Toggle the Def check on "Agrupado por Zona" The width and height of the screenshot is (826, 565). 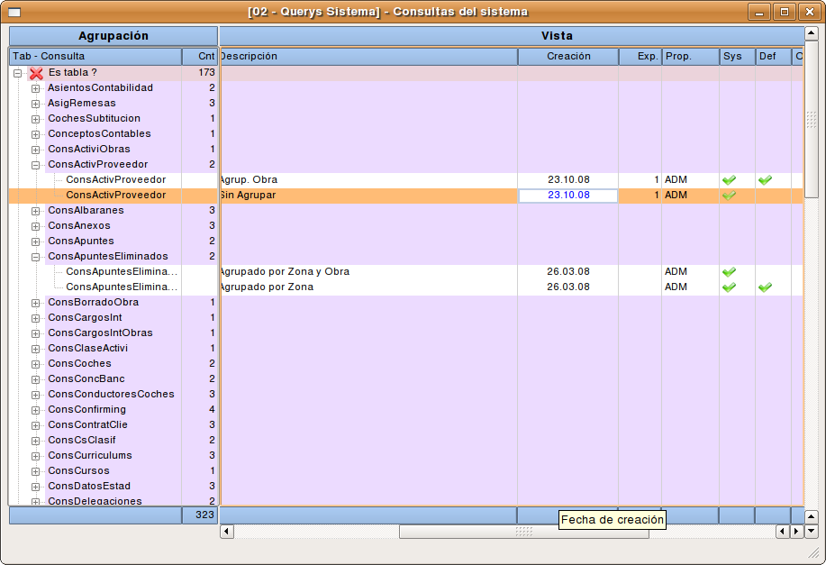pyautogui.click(x=765, y=287)
